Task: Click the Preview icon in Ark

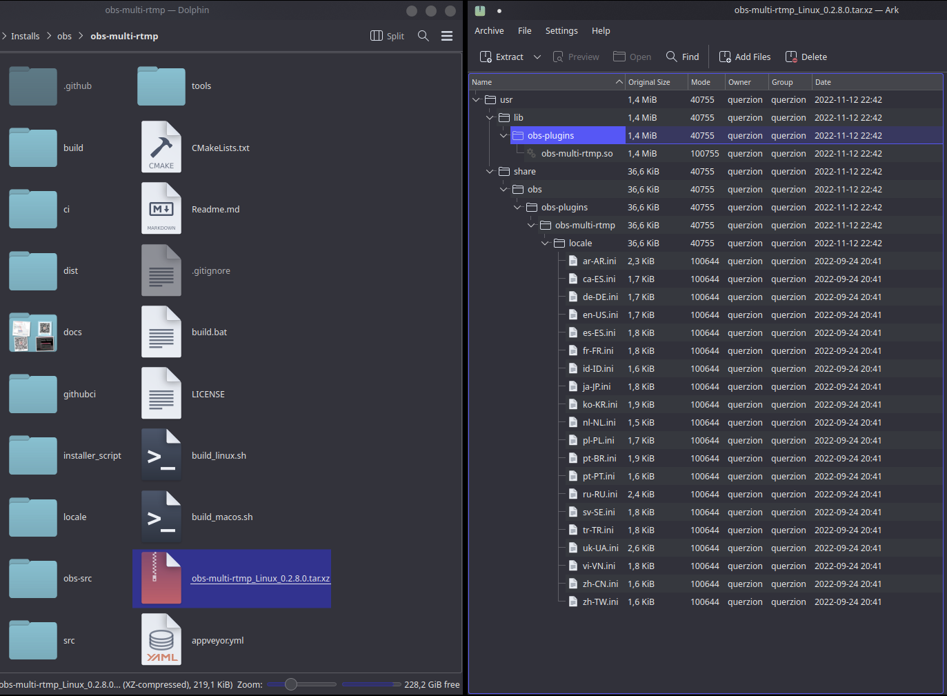Action: [557, 57]
